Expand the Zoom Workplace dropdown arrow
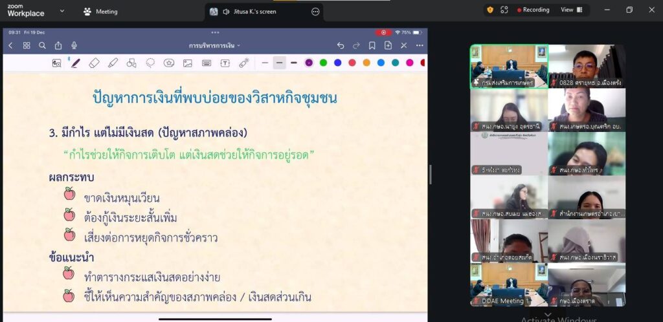Screen dimensions: 663x322 click(x=62, y=11)
